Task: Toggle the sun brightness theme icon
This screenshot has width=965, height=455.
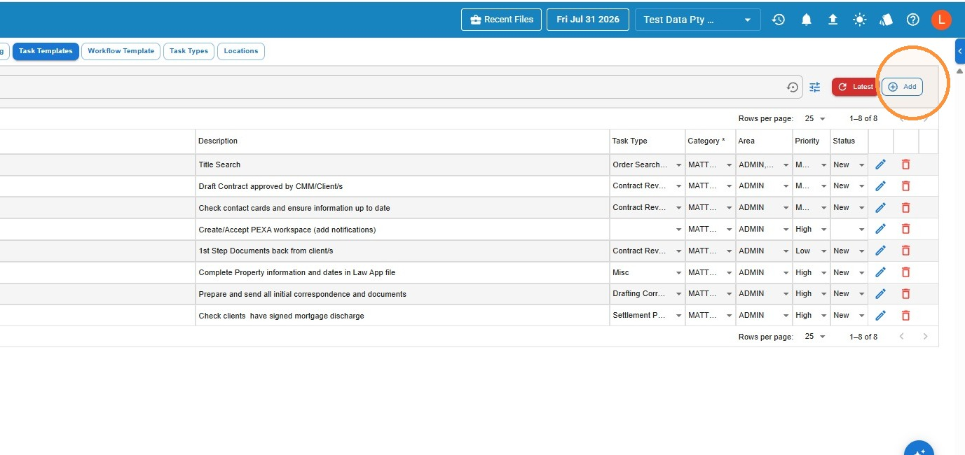Action: tap(860, 20)
